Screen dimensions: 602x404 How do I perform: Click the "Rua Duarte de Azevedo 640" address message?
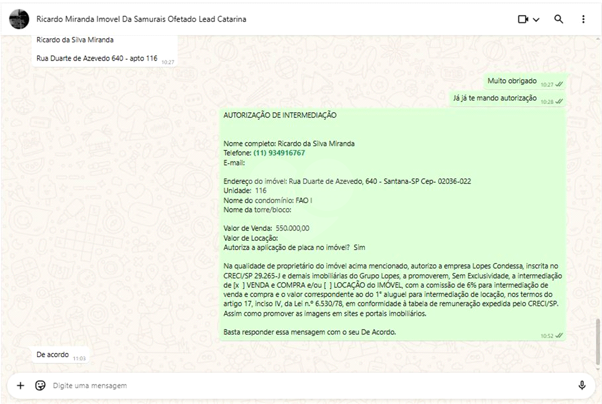click(x=96, y=58)
